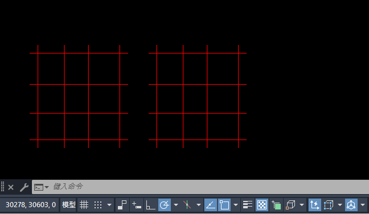This screenshot has height=214, width=369.
Task: Toggle the drawing grid display
Action: [x=84, y=205]
